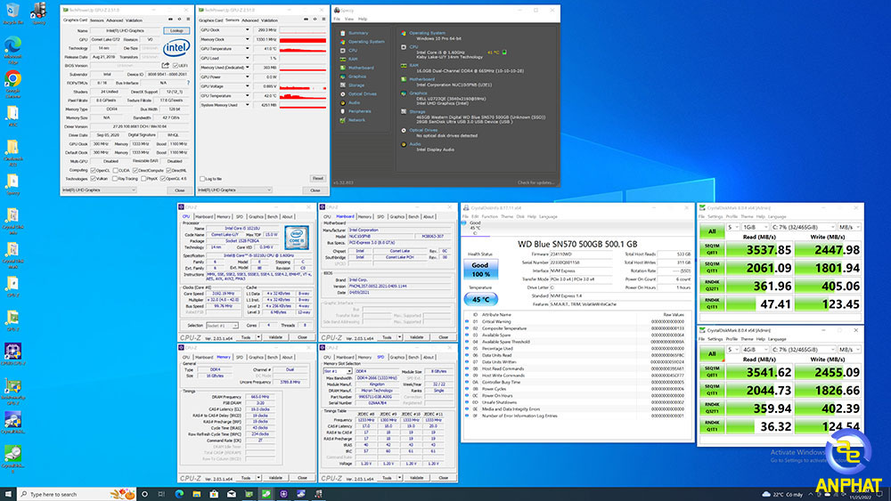Click the 45 °C temperature button in CrystalDiskInfo
This screenshot has width=891, height=501.
[x=480, y=299]
